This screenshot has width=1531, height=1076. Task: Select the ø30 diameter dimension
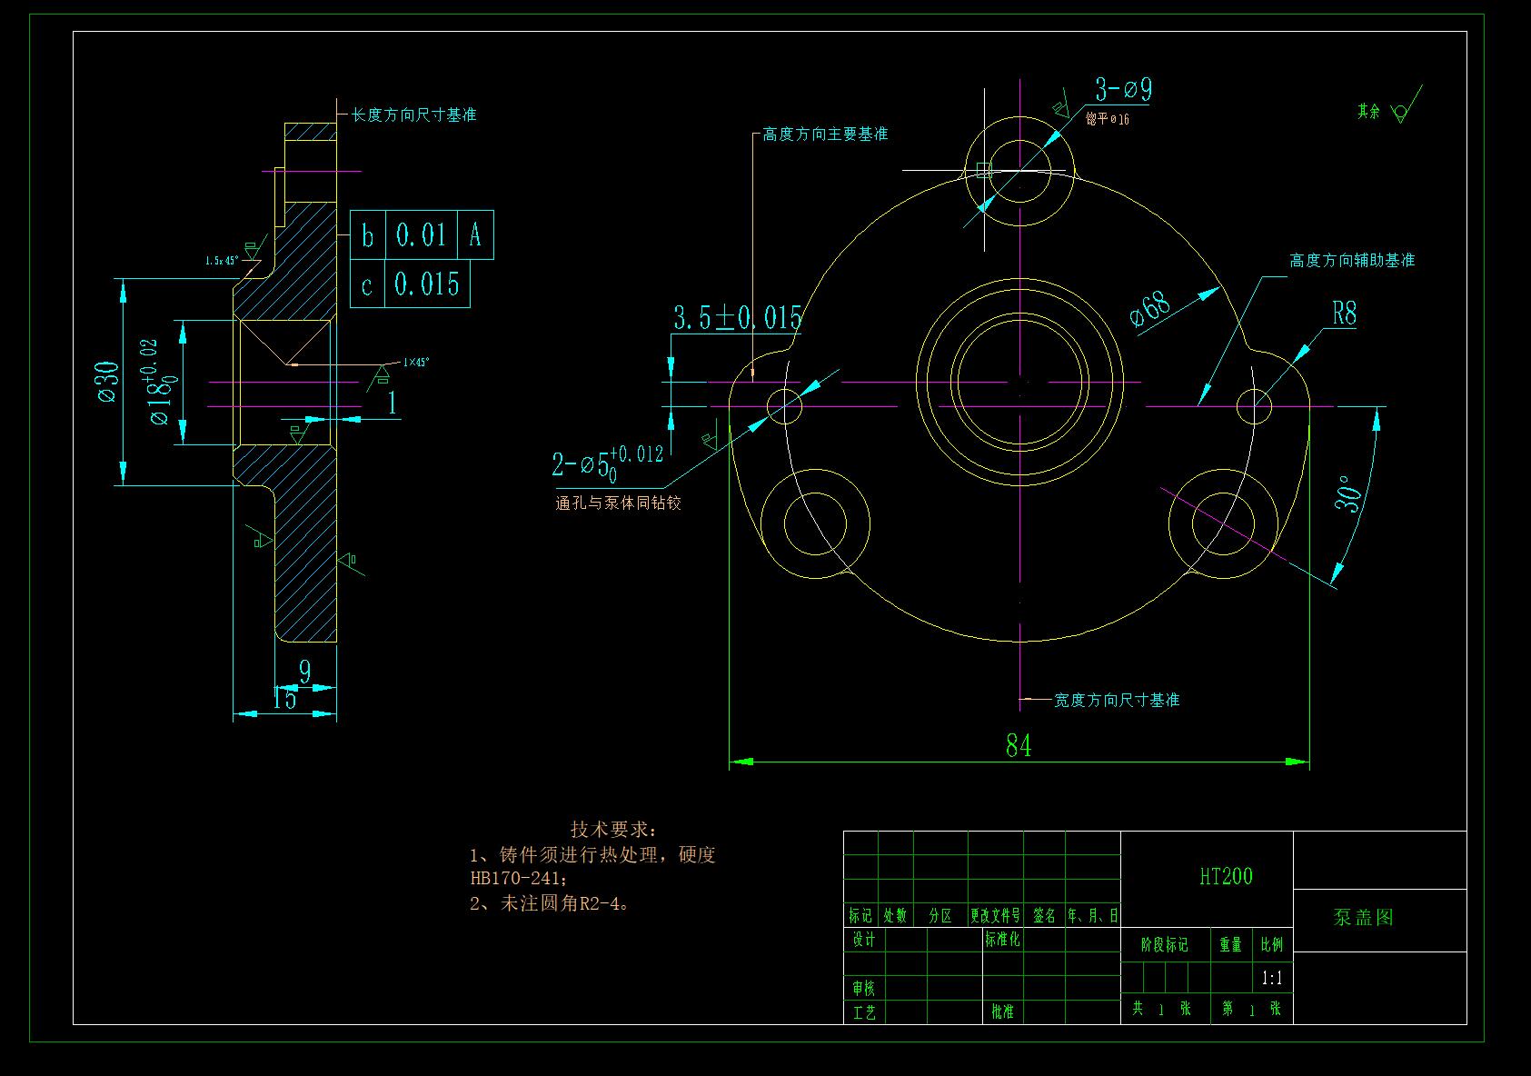click(107, 382)
